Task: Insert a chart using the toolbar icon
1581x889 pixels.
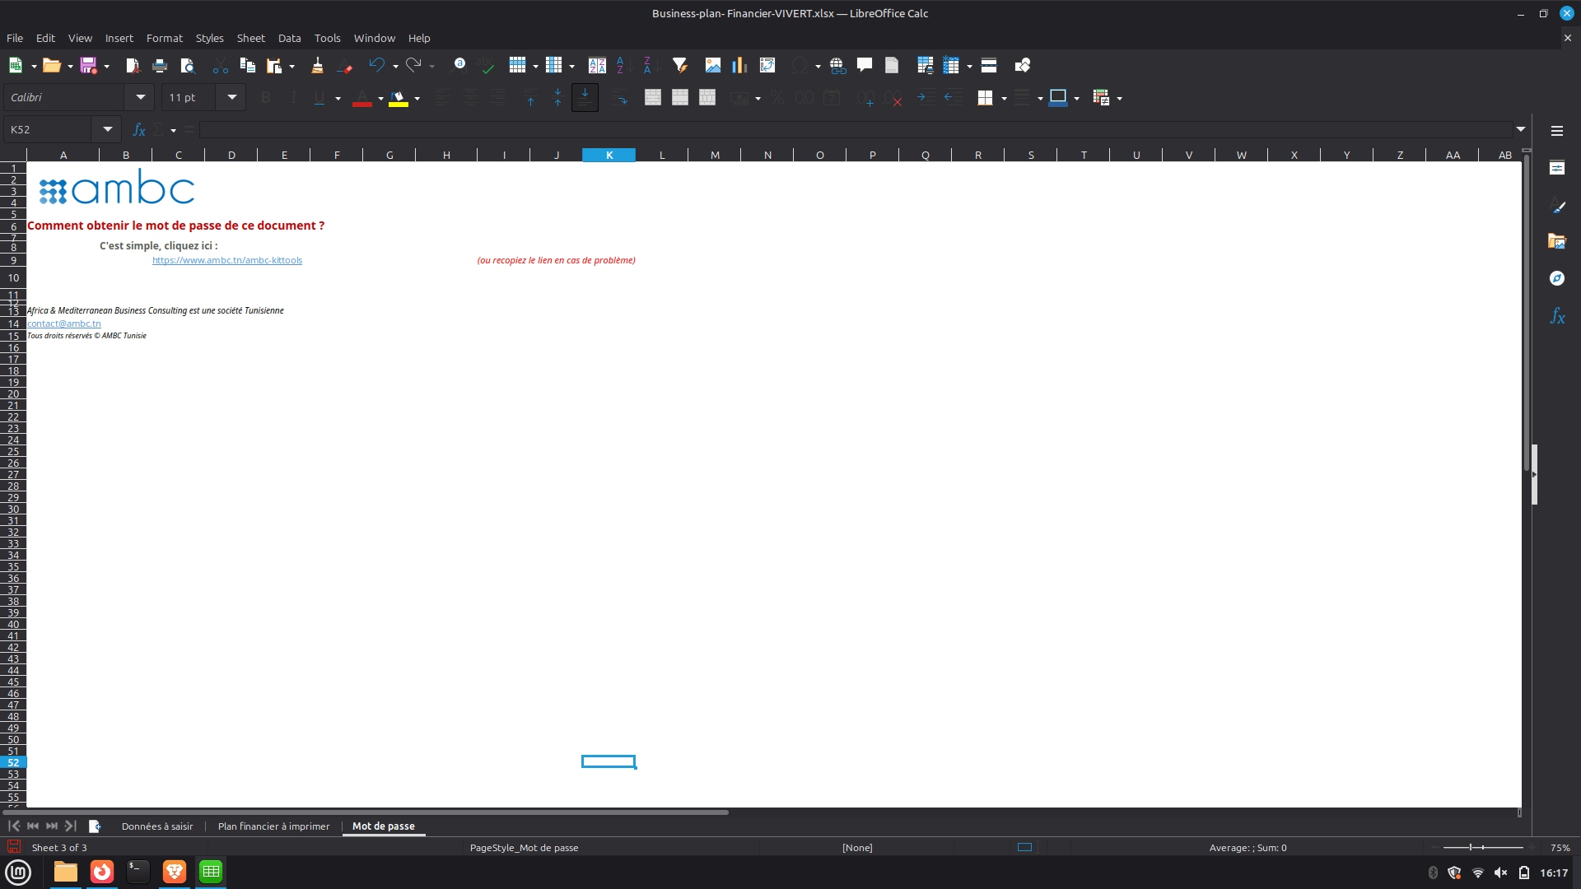Action: point(739,65)
